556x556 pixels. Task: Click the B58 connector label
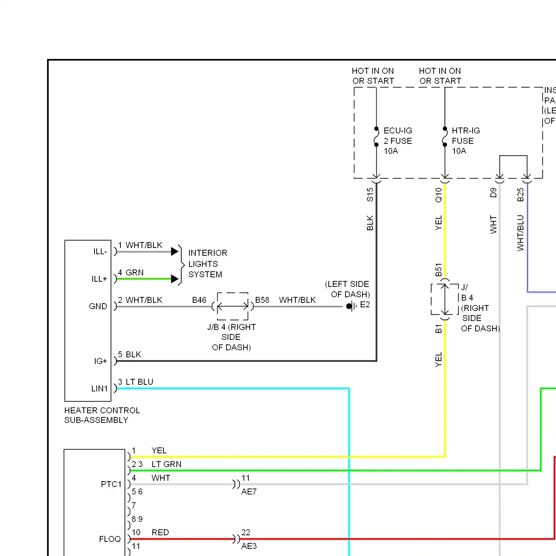(x=262, y=300)
